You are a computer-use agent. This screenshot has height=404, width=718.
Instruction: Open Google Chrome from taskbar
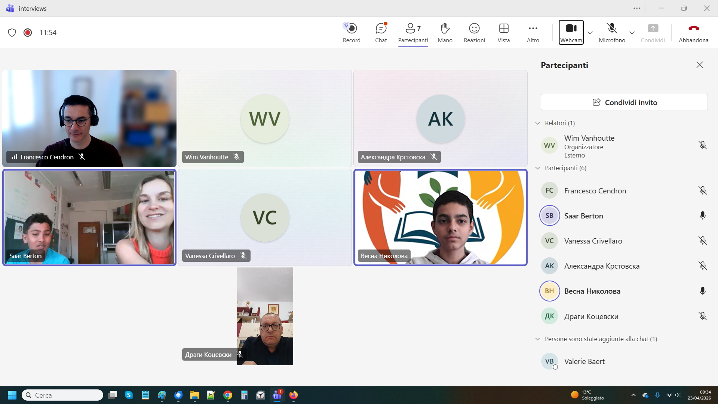click(x=227, y=395)
